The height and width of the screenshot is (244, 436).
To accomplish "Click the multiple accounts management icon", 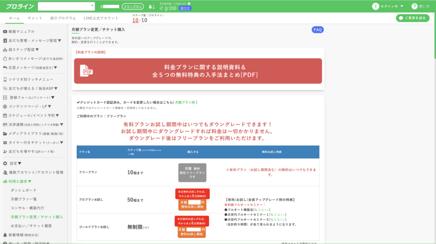I will pyautogui.click(x=5, y=173).
